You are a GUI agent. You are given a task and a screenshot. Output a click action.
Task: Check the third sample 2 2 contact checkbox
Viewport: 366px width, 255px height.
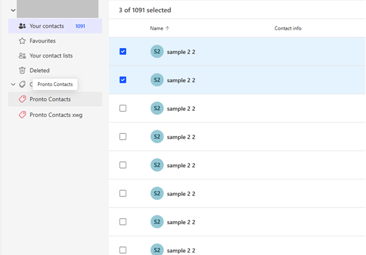[123, 108]
